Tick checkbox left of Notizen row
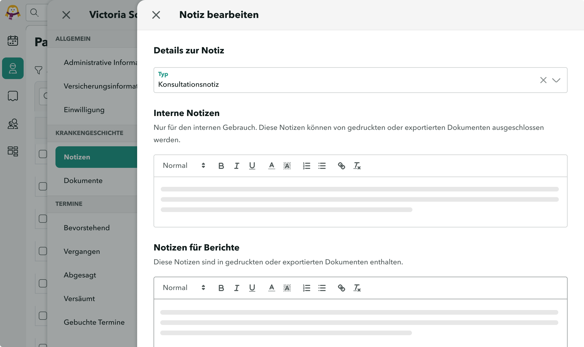 43,154
